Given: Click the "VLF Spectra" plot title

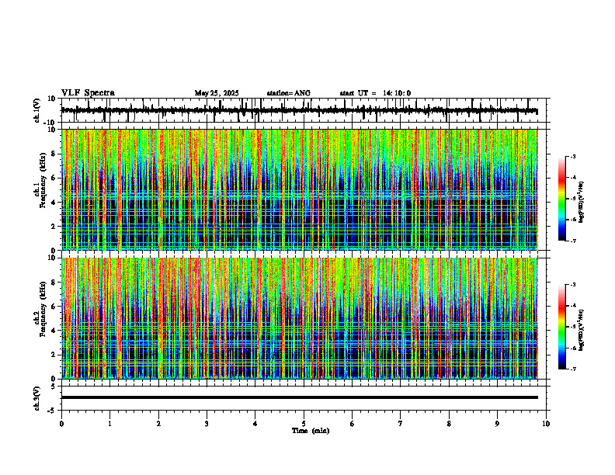Looking at the screenshot, I should [88, 92].
